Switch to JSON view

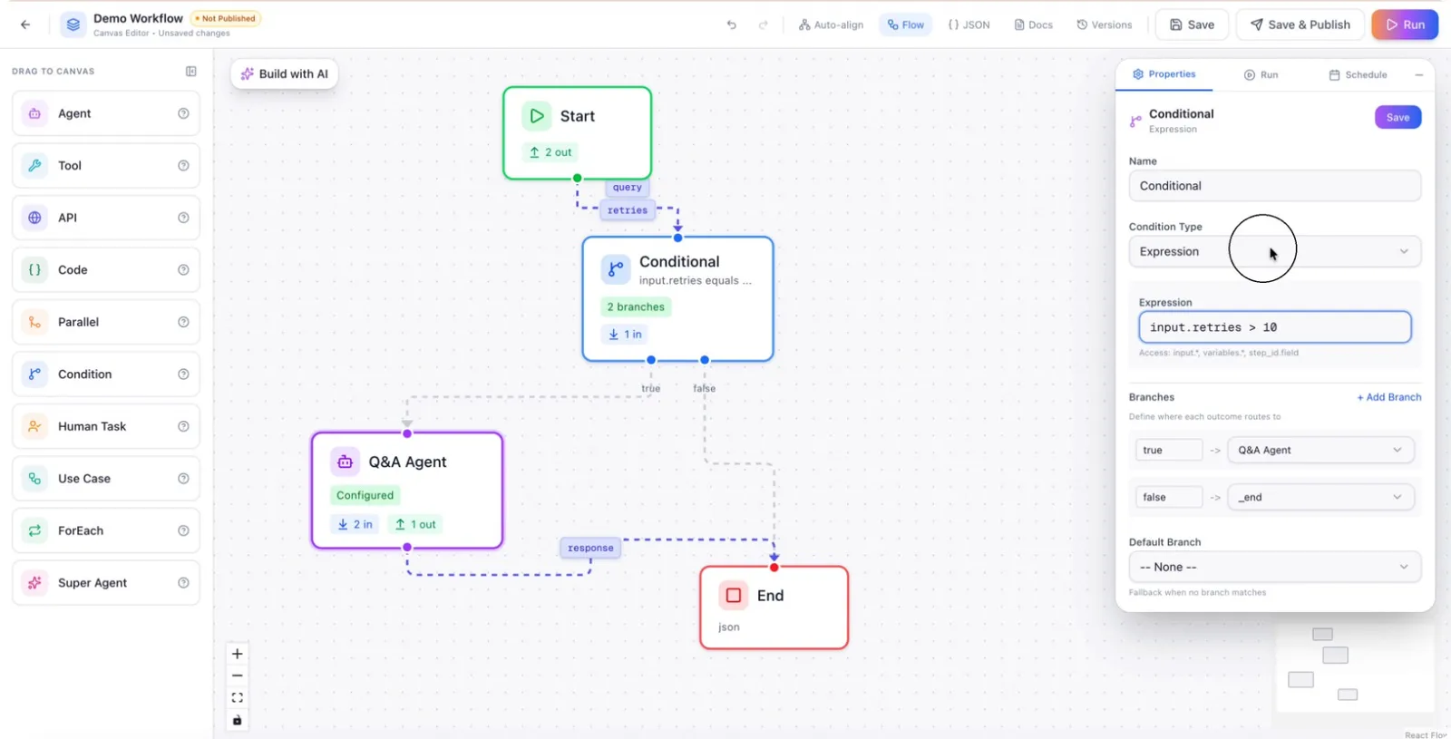(x=969, y=25)
